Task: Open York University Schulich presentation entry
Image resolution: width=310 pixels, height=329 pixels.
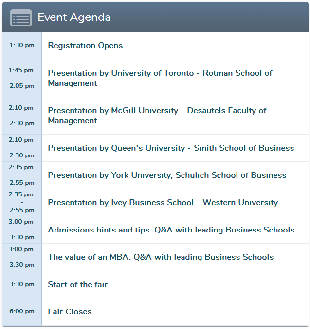Action: (x=167, y=175)
